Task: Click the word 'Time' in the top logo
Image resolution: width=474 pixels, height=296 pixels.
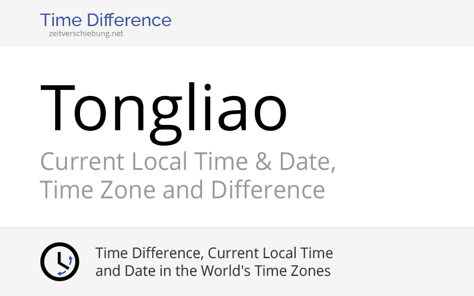Action: [x=61, y=20]
